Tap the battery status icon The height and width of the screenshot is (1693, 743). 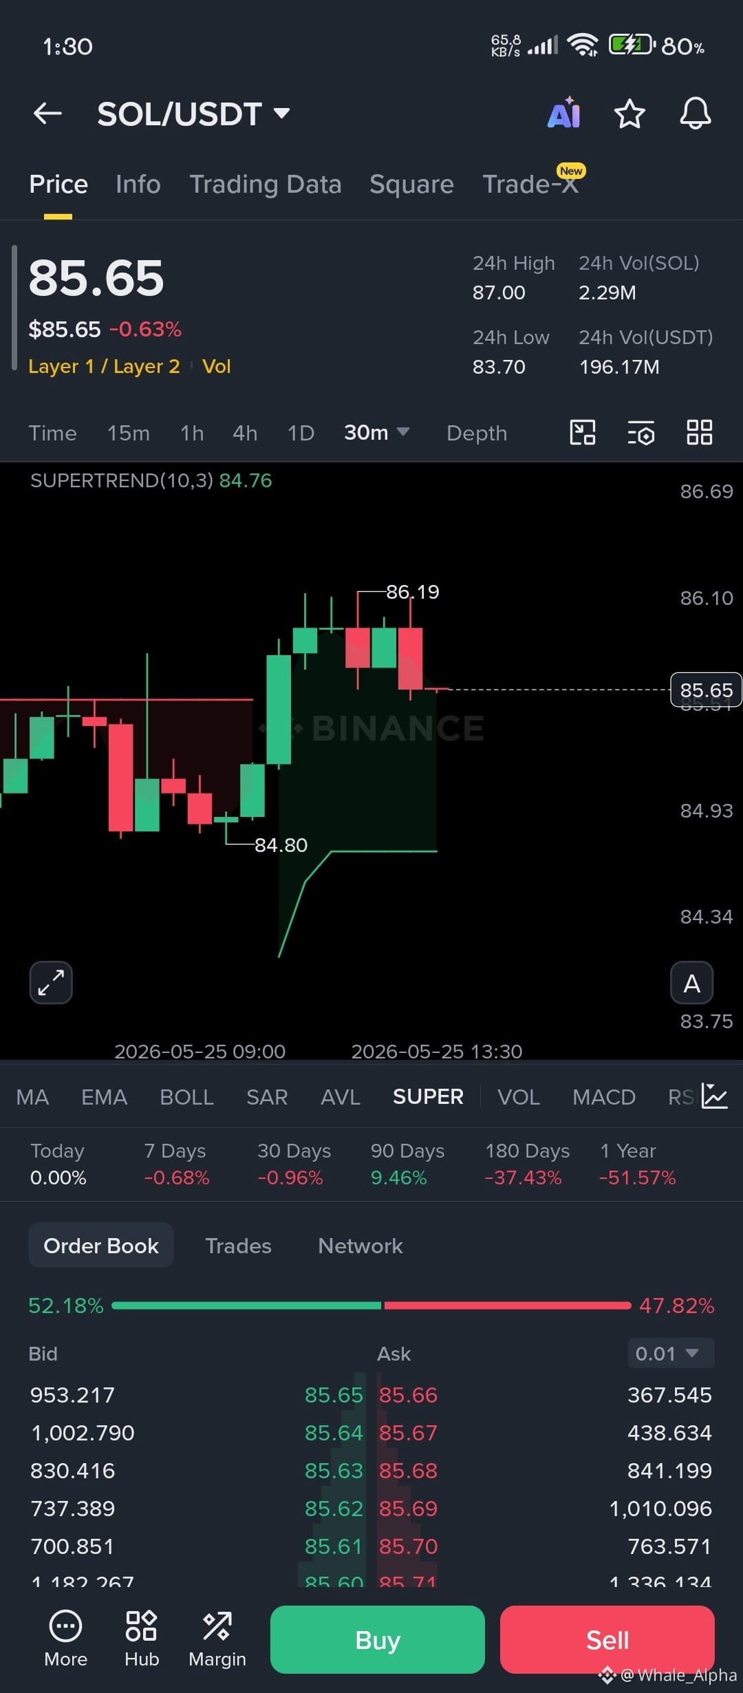(x=632, y=45)
